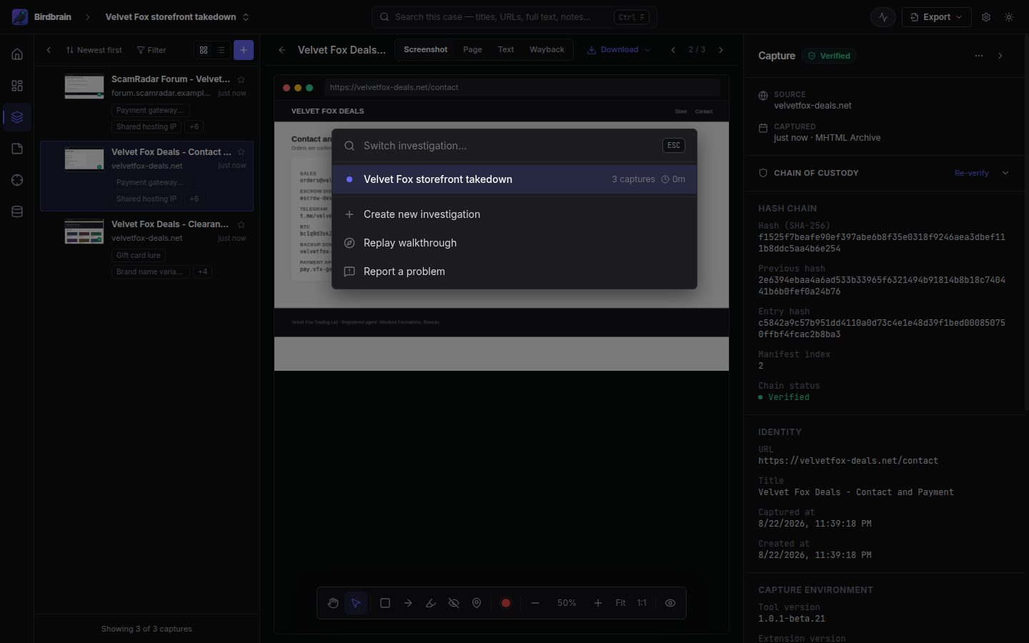Screen dimensions: 1029x643
Task: Open the Home icon in the left sidebar
Action: 17,54
